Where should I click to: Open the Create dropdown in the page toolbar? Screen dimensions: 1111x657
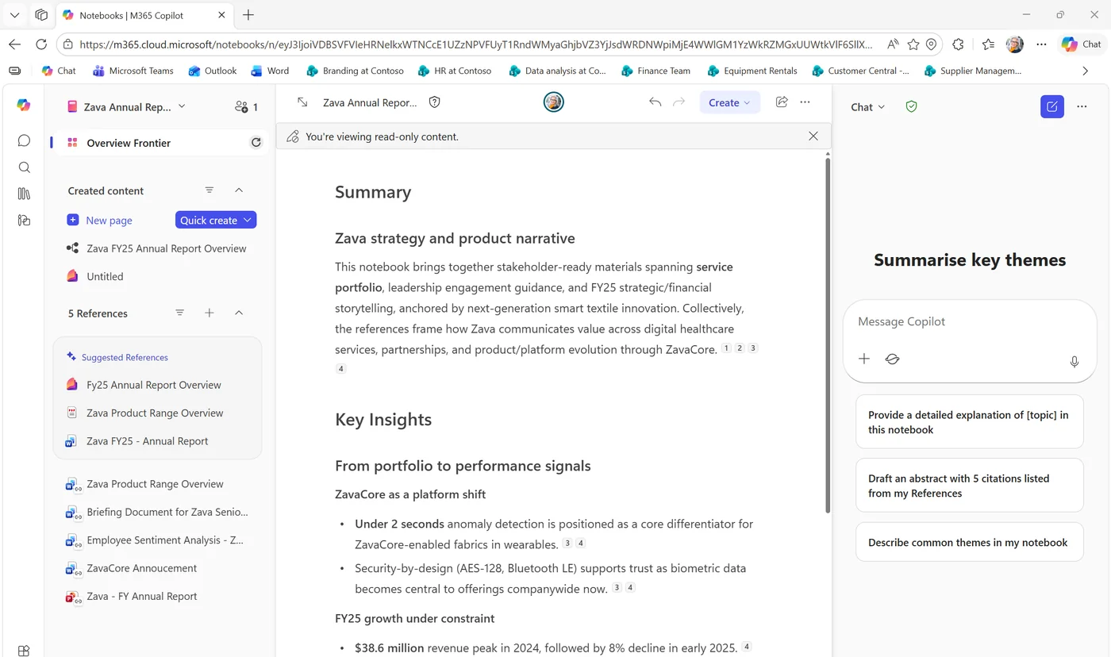pyautogui.click(x=729, y=102)
